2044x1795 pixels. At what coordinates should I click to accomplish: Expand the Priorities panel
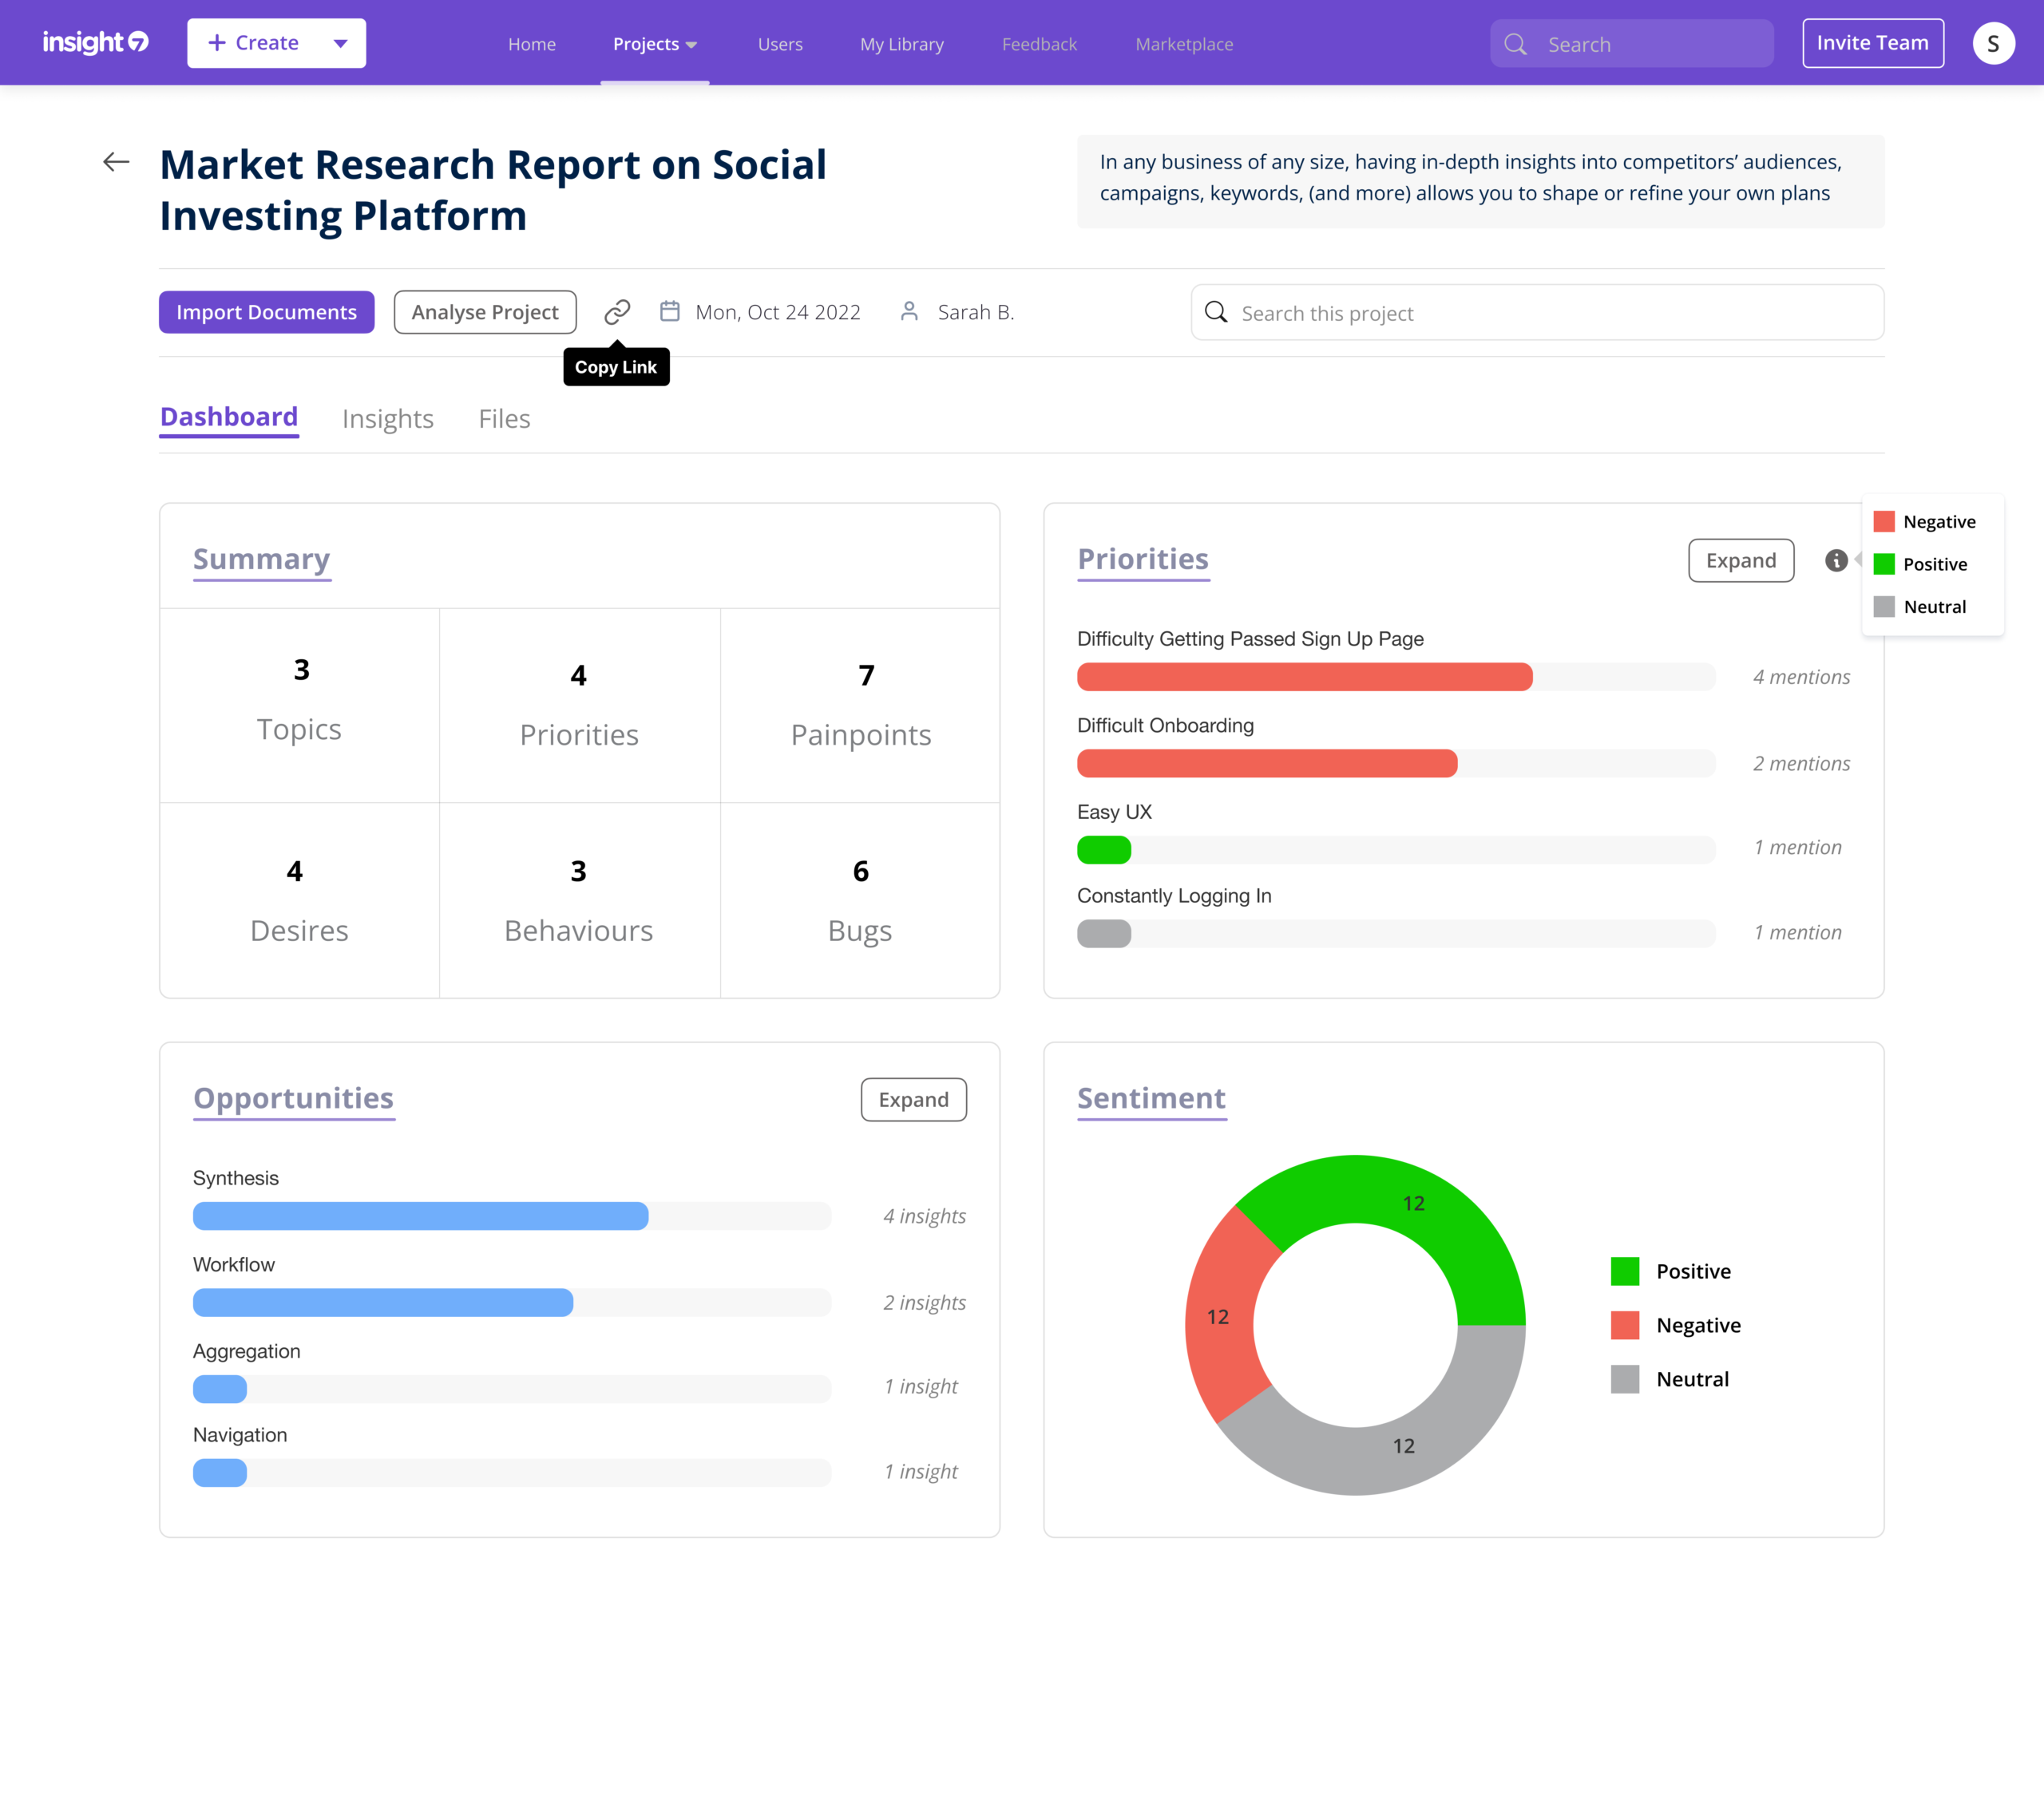point(1740,560)
